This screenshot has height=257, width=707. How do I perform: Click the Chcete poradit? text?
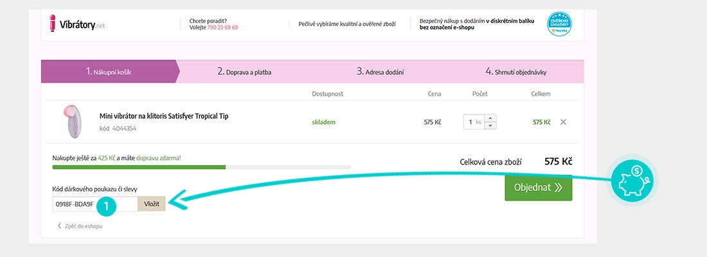208,21
